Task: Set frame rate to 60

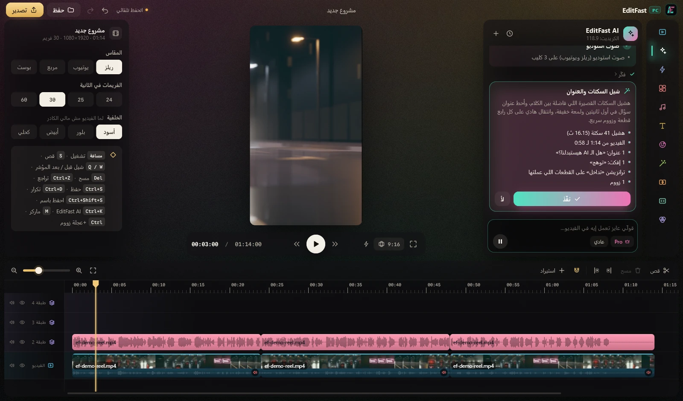Action: (x=24, y=100)
